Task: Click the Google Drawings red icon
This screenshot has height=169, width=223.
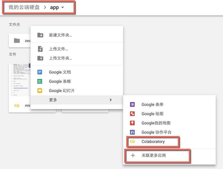Action: [132, 114]
